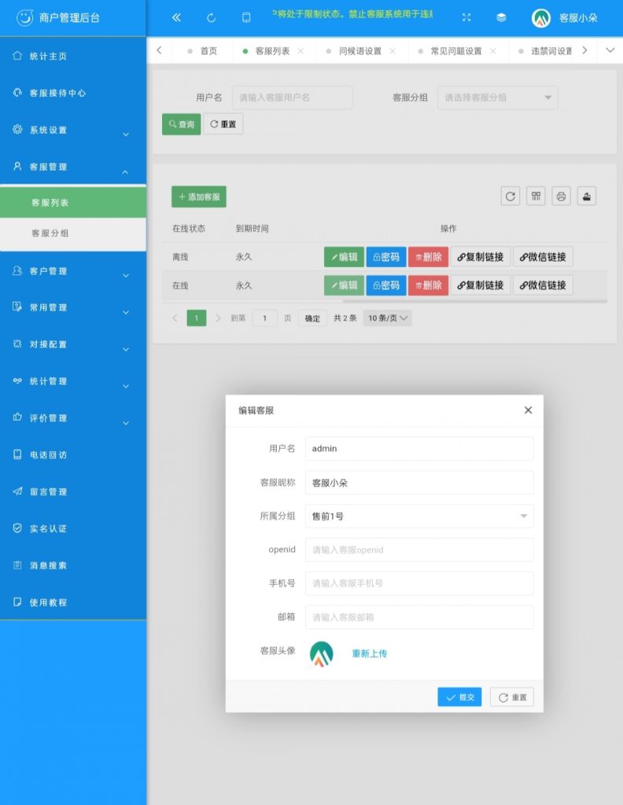Click the layers theme icon in header
The height and width of the screenshot is (805, 623).
tap(501, 17)
